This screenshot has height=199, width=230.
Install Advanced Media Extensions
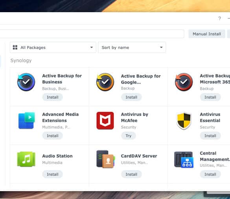tap(53, 136)
